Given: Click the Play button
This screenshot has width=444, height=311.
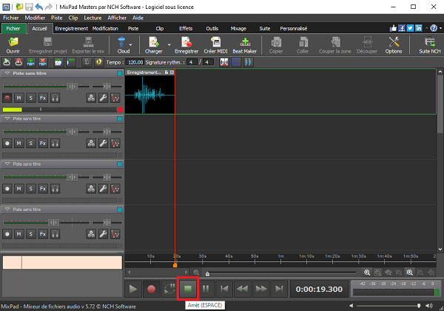Looking at the screenshot, I should (133, 289).
